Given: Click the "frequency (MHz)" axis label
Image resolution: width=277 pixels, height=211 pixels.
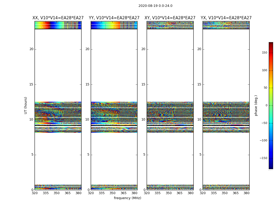Looking at the screenshot, I should [127, 198].
